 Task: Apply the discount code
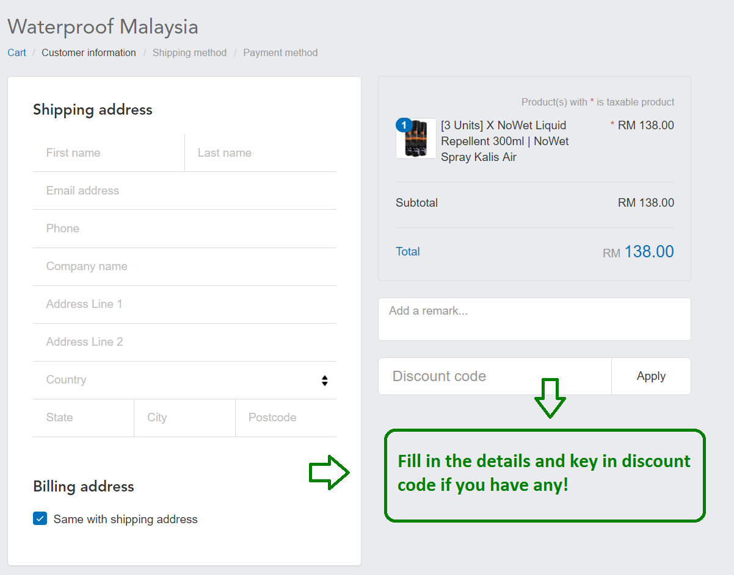point(651,376)
